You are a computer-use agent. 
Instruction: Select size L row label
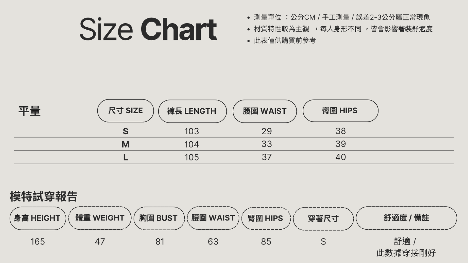coord(126,157)
